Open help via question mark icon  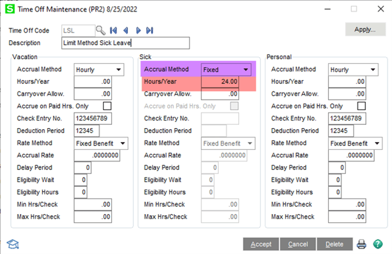377,244
